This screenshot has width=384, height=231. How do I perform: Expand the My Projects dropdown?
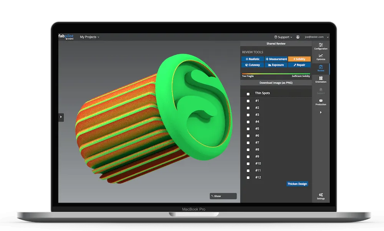click(89, 37)
